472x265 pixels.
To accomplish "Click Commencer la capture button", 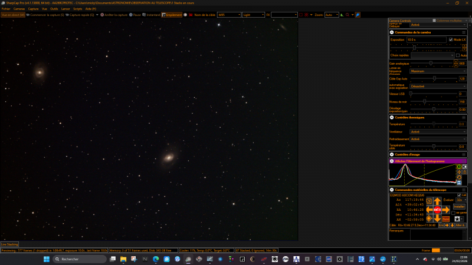I will coord(45,15).
